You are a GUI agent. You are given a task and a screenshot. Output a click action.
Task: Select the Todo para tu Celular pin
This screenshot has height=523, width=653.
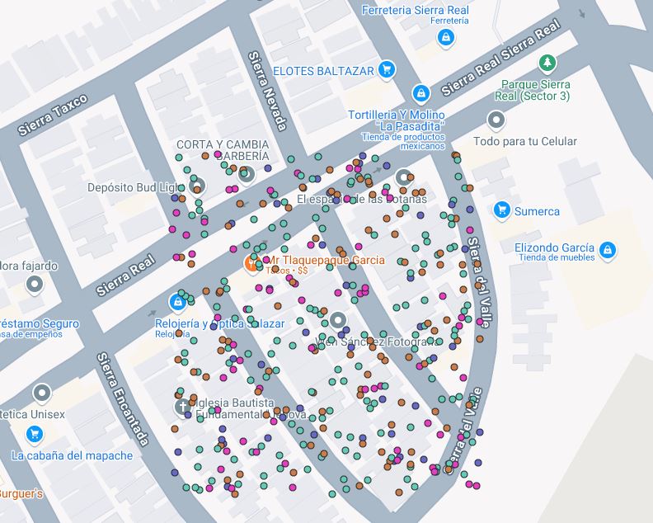496,122
